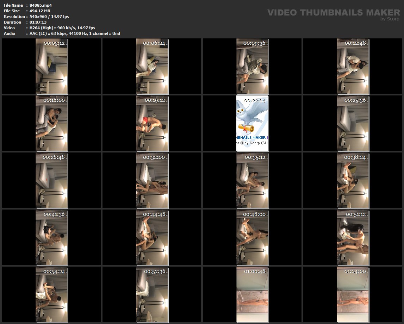This screenshot has width=404, height=324.
Task: Choose the last thumbnail at 01:04:00
Action: [353, 294]
